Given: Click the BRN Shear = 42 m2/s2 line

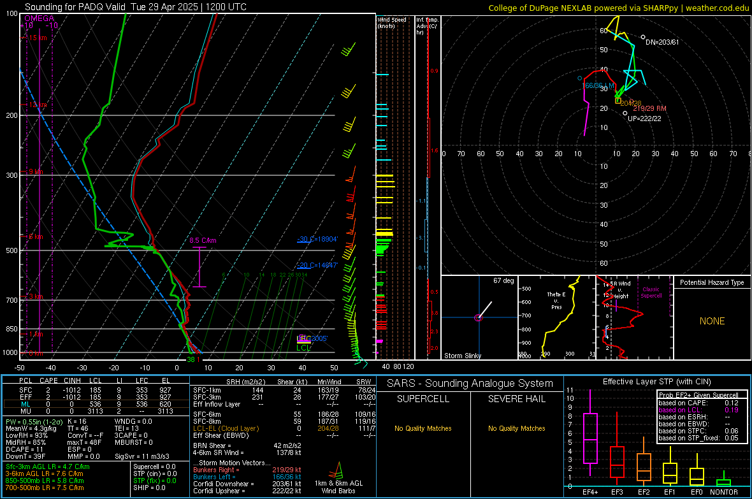Looking at the screenshot, I should coord(247,445).
